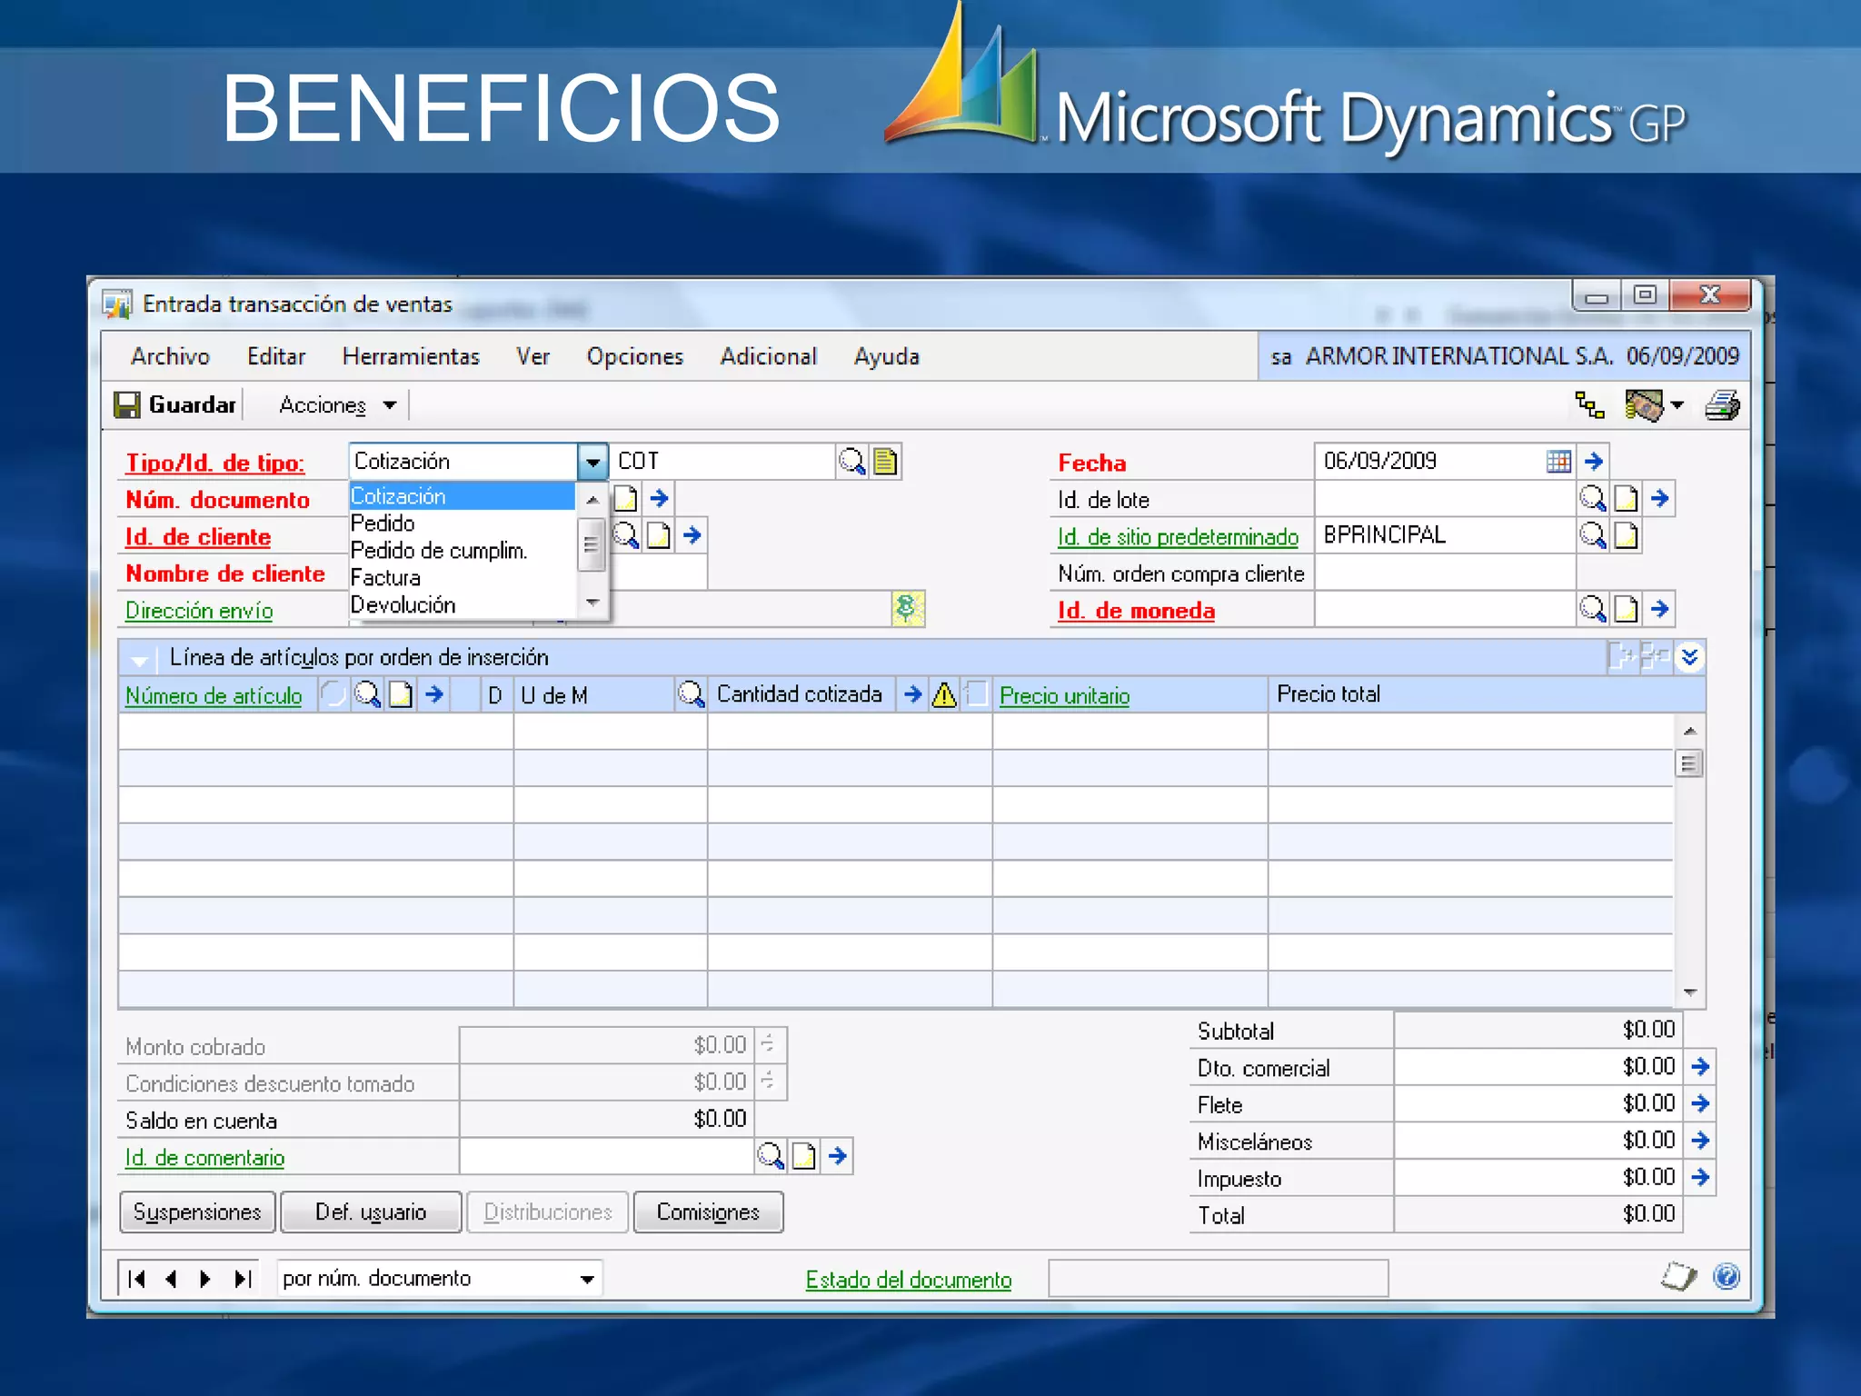Screen dimensions: 1861x1396
Task: Go to the first record button
Action: tap(137, 1280)
